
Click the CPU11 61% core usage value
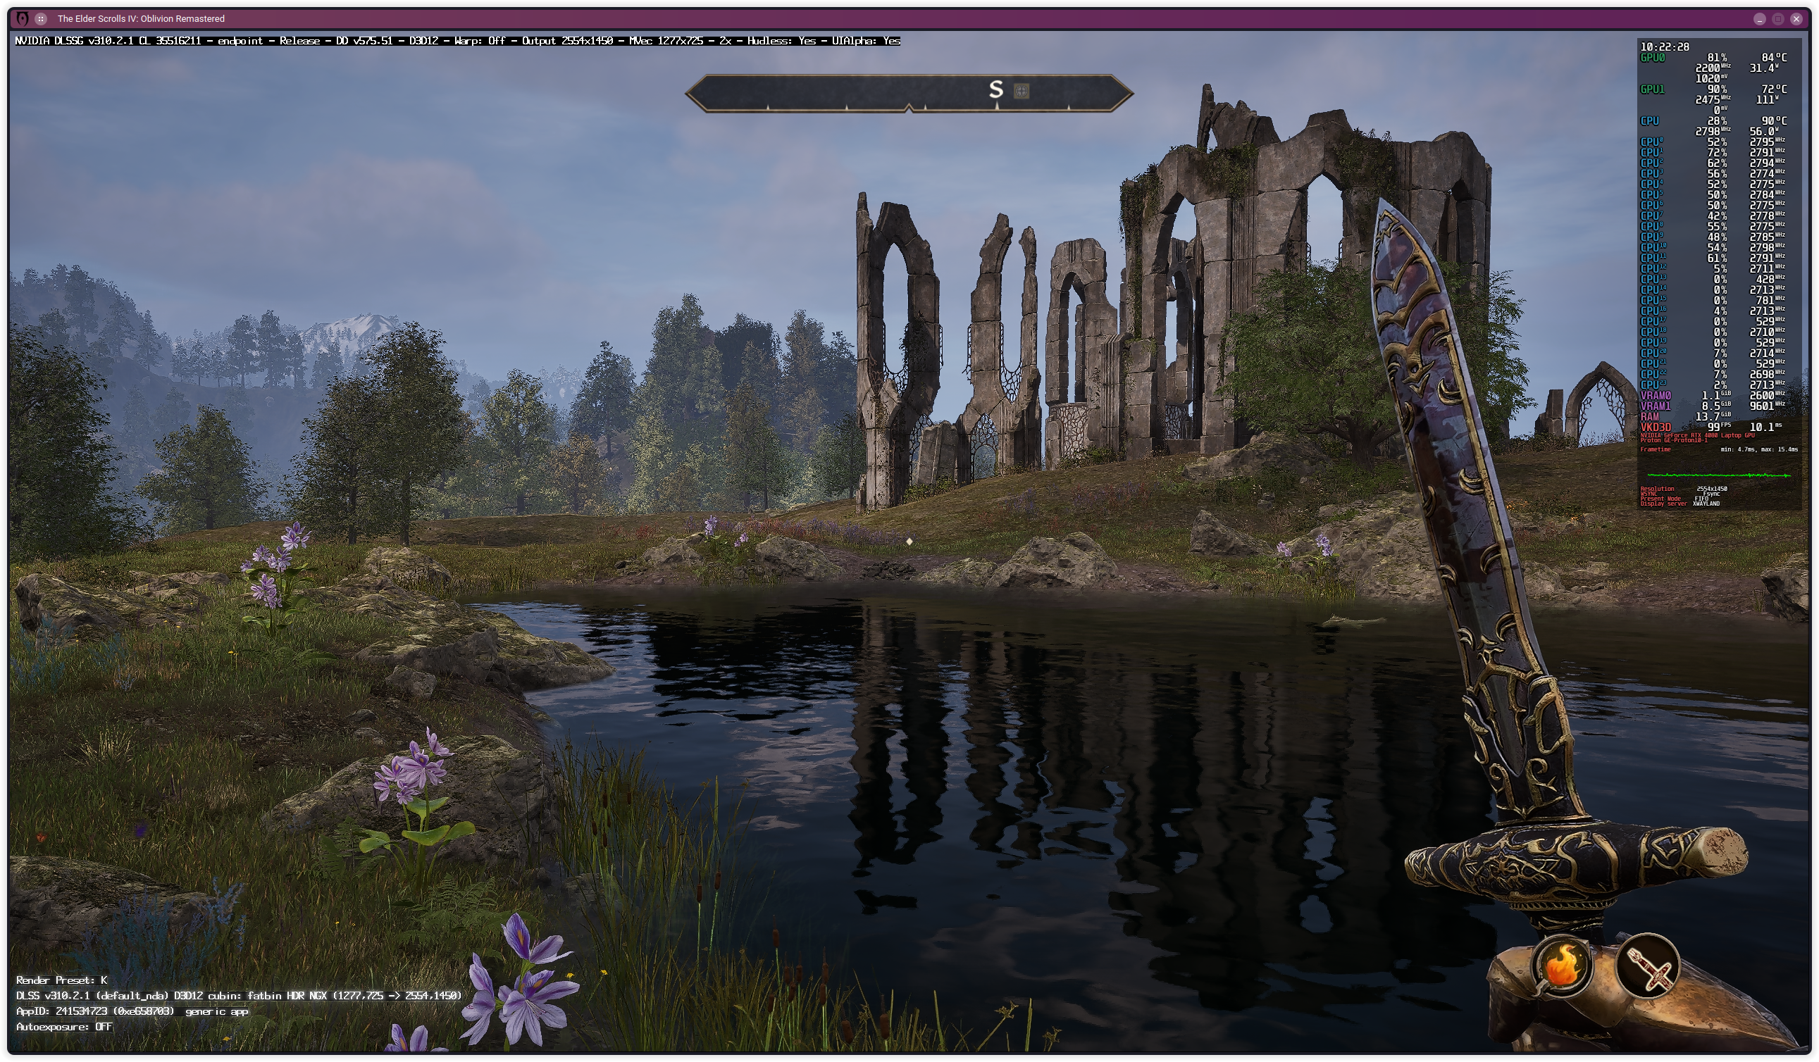coord(1718,258)
